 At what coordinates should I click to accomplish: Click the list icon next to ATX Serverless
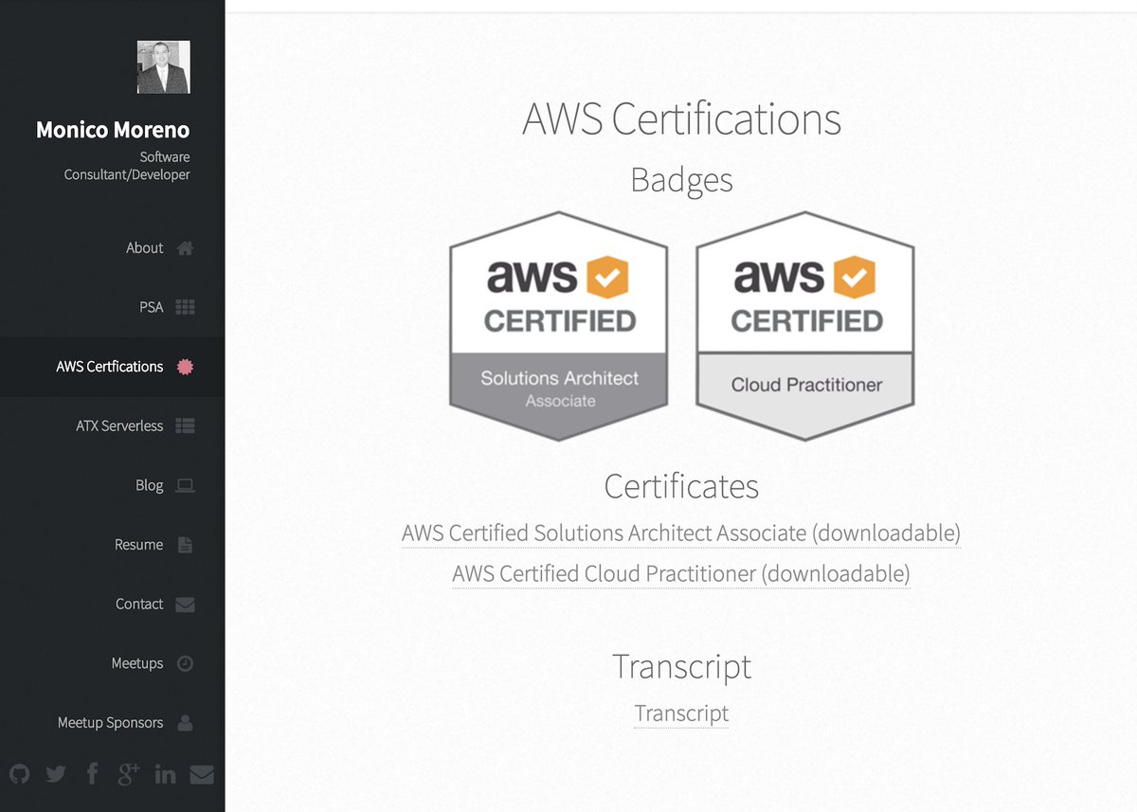tap(186, 426)
